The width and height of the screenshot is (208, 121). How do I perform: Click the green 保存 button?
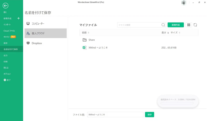[x=149, y=115]
